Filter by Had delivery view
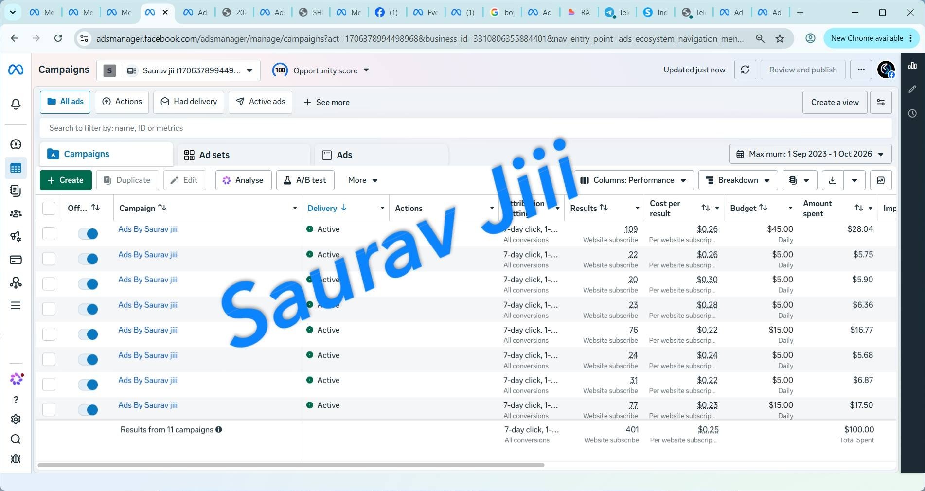The height and width of the screenshot is (491, 925). [189, 102]
